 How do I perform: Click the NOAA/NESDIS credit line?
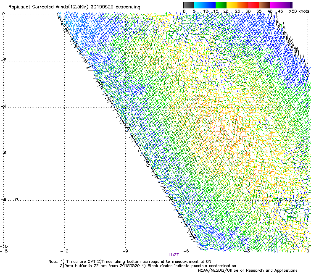point(248,270)
